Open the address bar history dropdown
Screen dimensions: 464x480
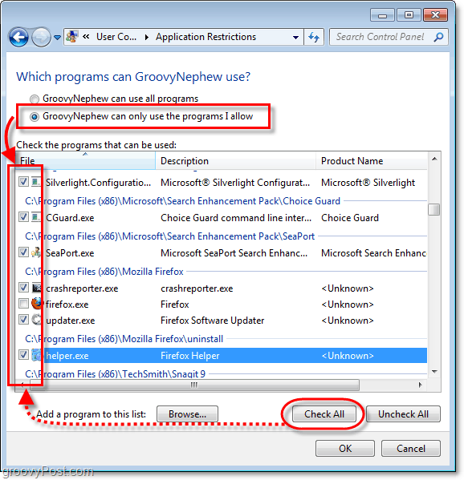point(295,38)
